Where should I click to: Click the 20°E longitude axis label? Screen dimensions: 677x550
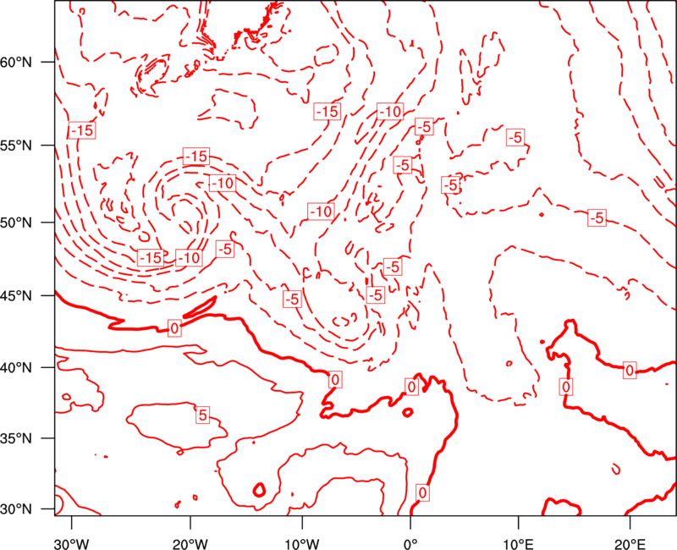click(629, 543)
